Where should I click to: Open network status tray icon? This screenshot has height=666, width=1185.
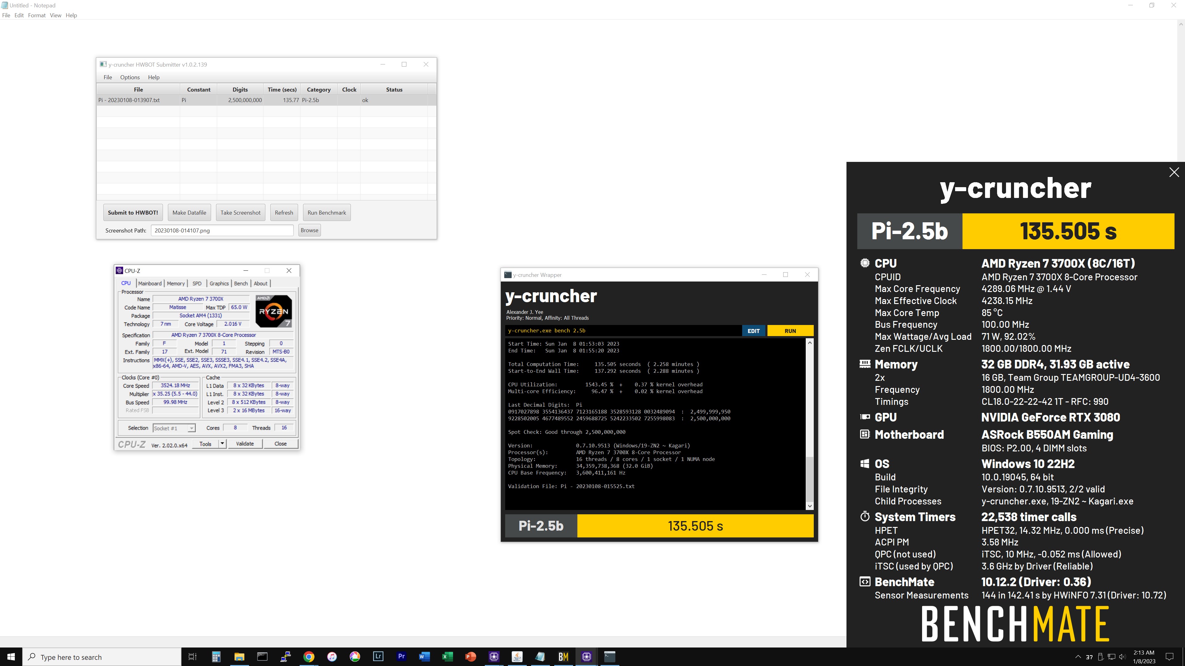[1111, 657]
